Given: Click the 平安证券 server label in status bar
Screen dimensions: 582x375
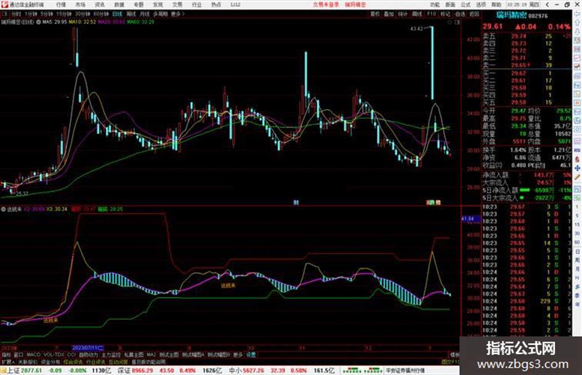Looking at the screenshot, I should (405, 371).
